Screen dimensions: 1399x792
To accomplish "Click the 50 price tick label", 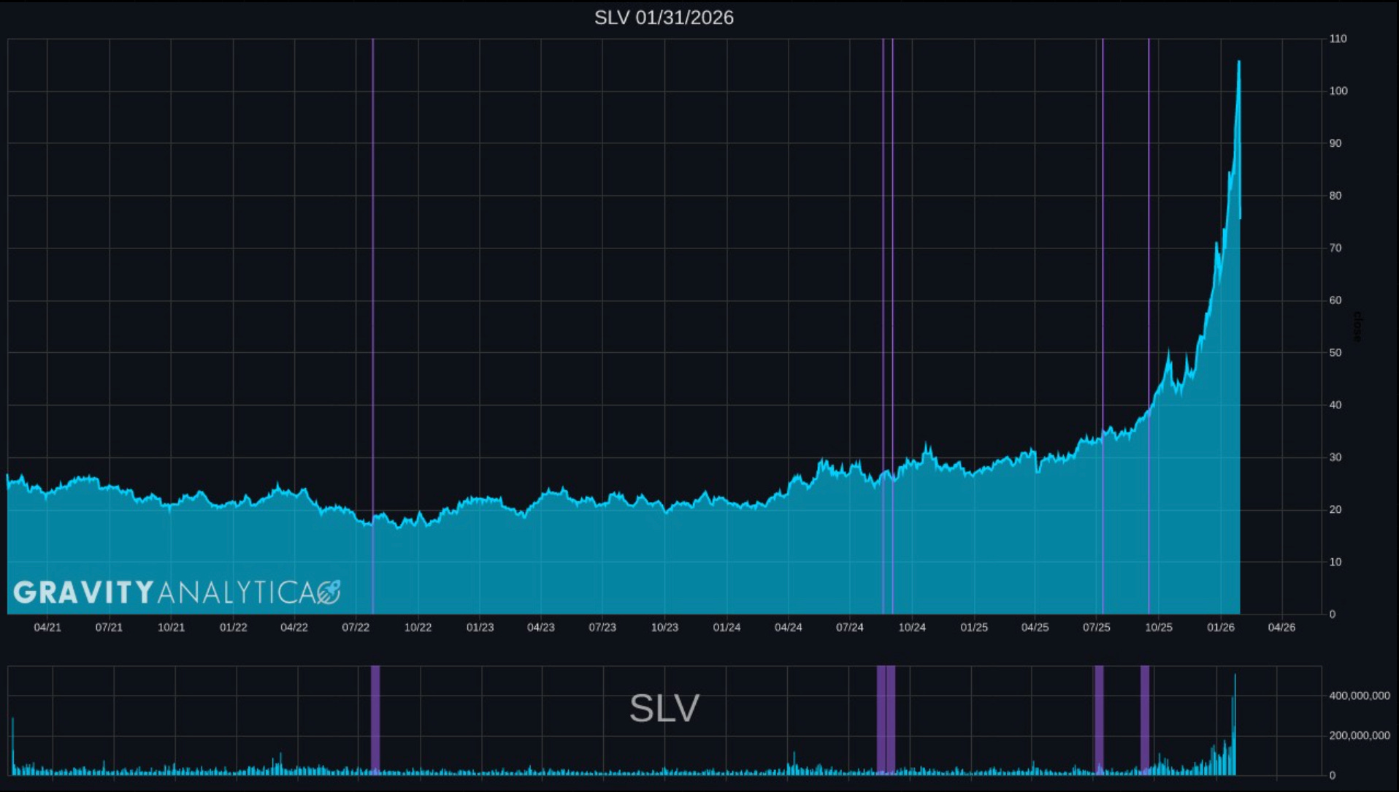I will [1335, 353].
